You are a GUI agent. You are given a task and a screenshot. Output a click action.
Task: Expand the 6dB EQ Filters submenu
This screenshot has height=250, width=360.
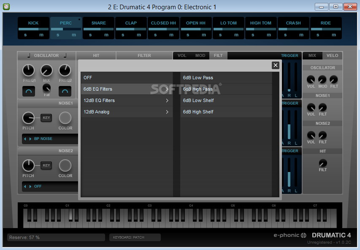(127, 89)
